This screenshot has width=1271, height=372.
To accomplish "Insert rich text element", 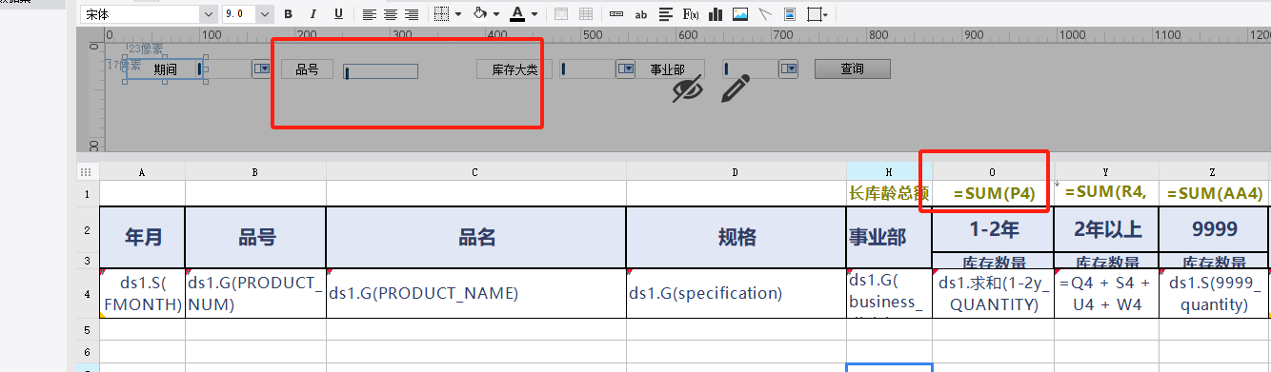I will 666,14.
